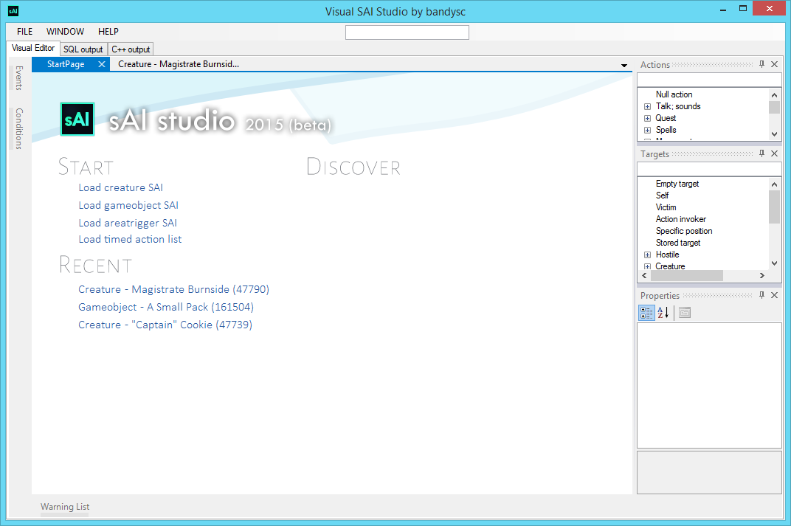Click Targets horizontal scroll left arrow

(x=644, y=275)
